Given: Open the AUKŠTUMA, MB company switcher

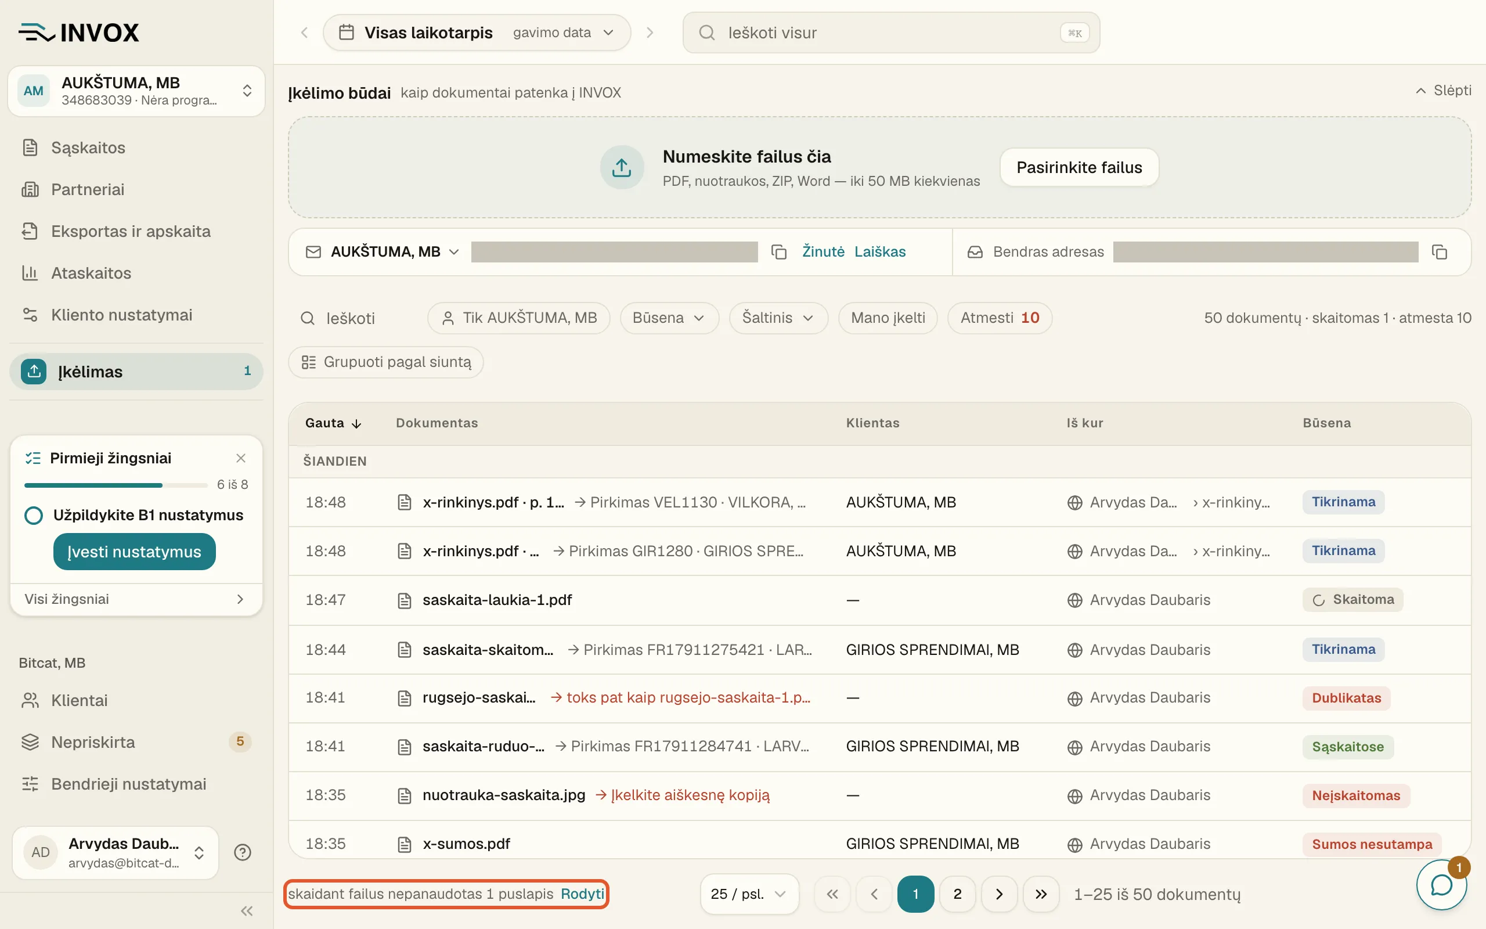Looking at the screenshot, I should (x=136, y=91).
